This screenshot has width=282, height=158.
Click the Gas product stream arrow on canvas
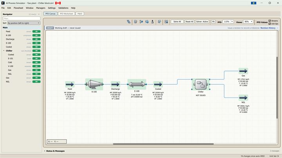tap(243, 71)
